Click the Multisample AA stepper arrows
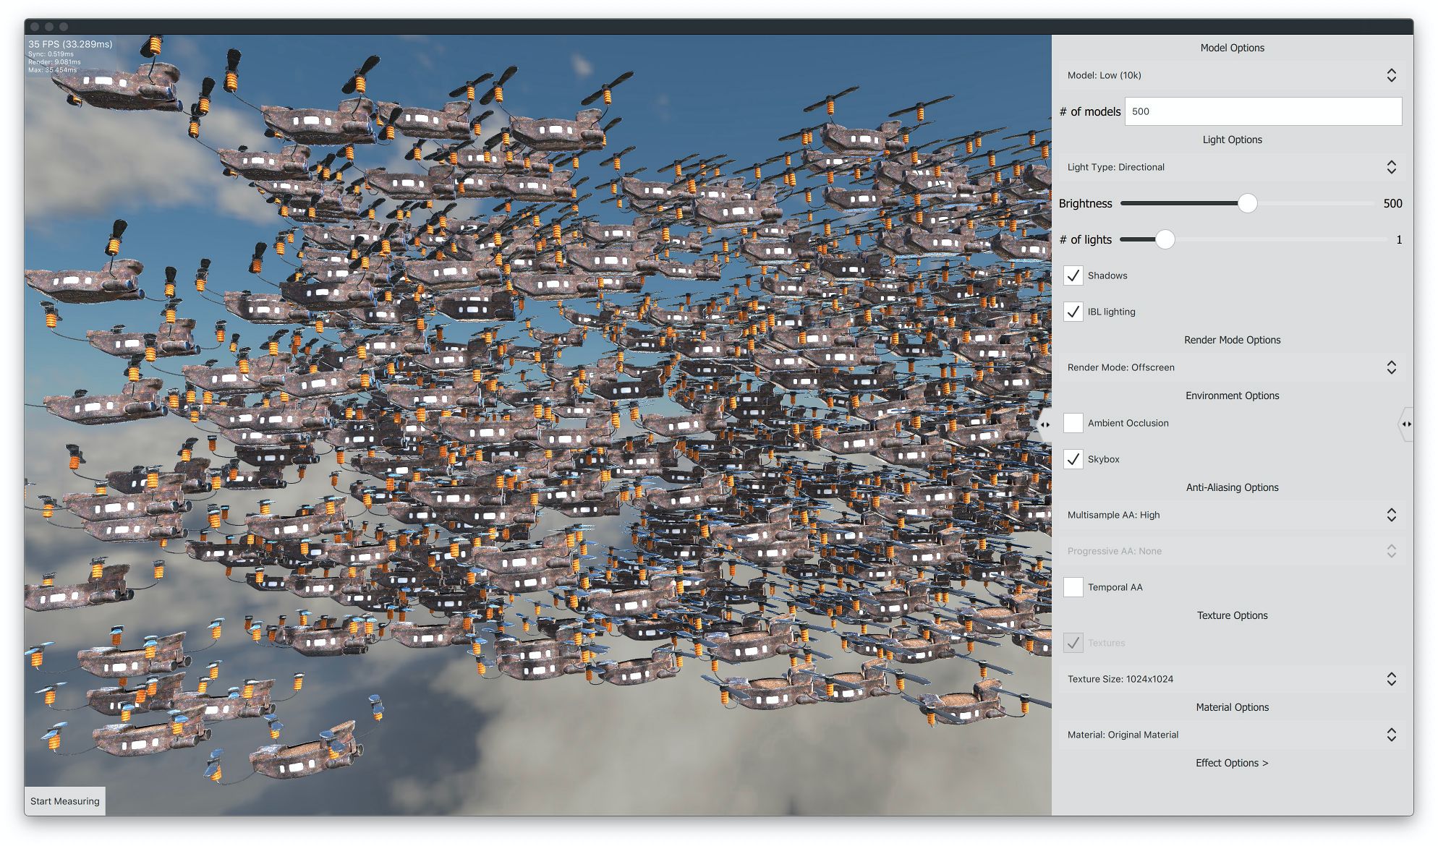Image resolution: width=1438 pixels, height=846 pixels. pyautogui.click(x=1391, y=515)
